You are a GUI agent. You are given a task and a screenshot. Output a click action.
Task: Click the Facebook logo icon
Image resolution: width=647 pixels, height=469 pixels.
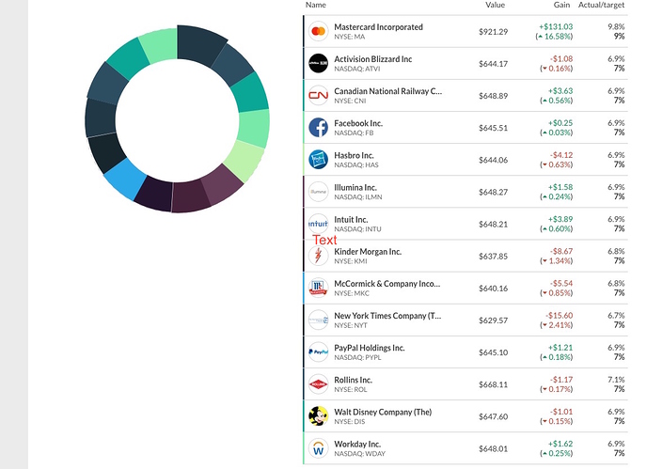point(318,128)
